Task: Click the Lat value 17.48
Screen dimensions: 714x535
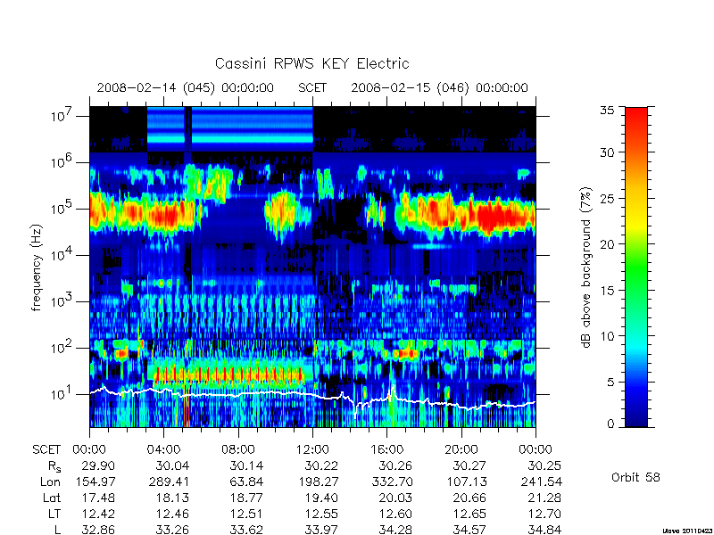Action: pos(98,498)
